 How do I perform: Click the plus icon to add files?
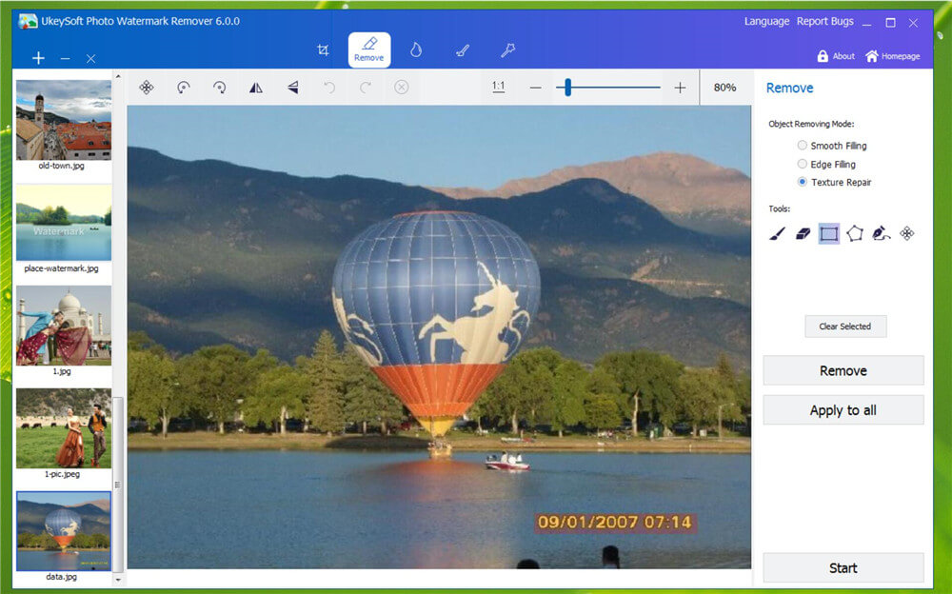coord(38,58)
